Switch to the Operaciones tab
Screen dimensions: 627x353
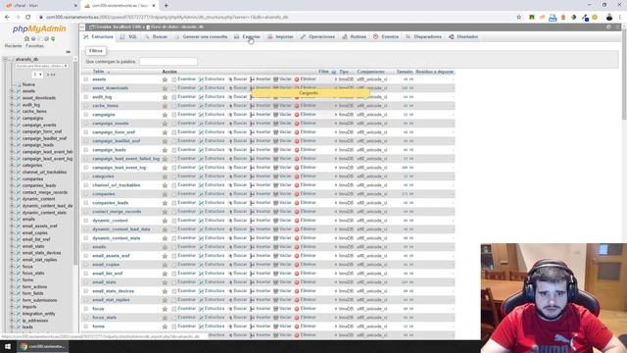pos(317,37)
